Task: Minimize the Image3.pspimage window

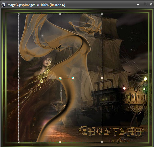Action: point(138,4)
